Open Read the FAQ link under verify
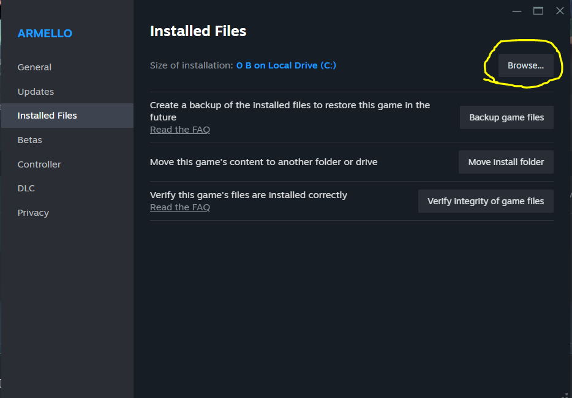 point(180,207)
